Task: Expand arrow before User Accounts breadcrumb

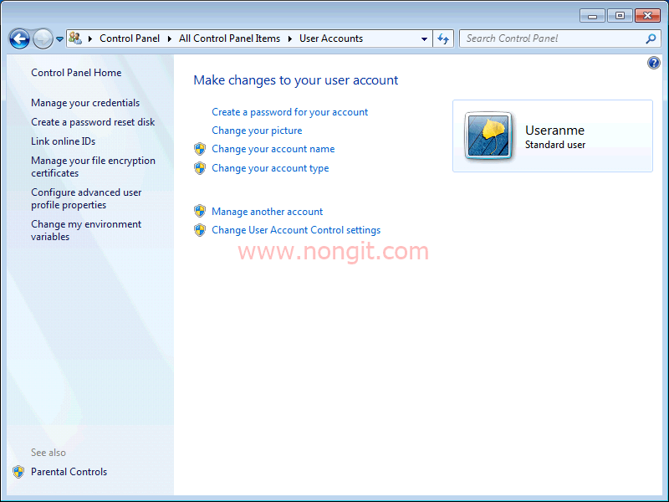Action: click(290, 38)
